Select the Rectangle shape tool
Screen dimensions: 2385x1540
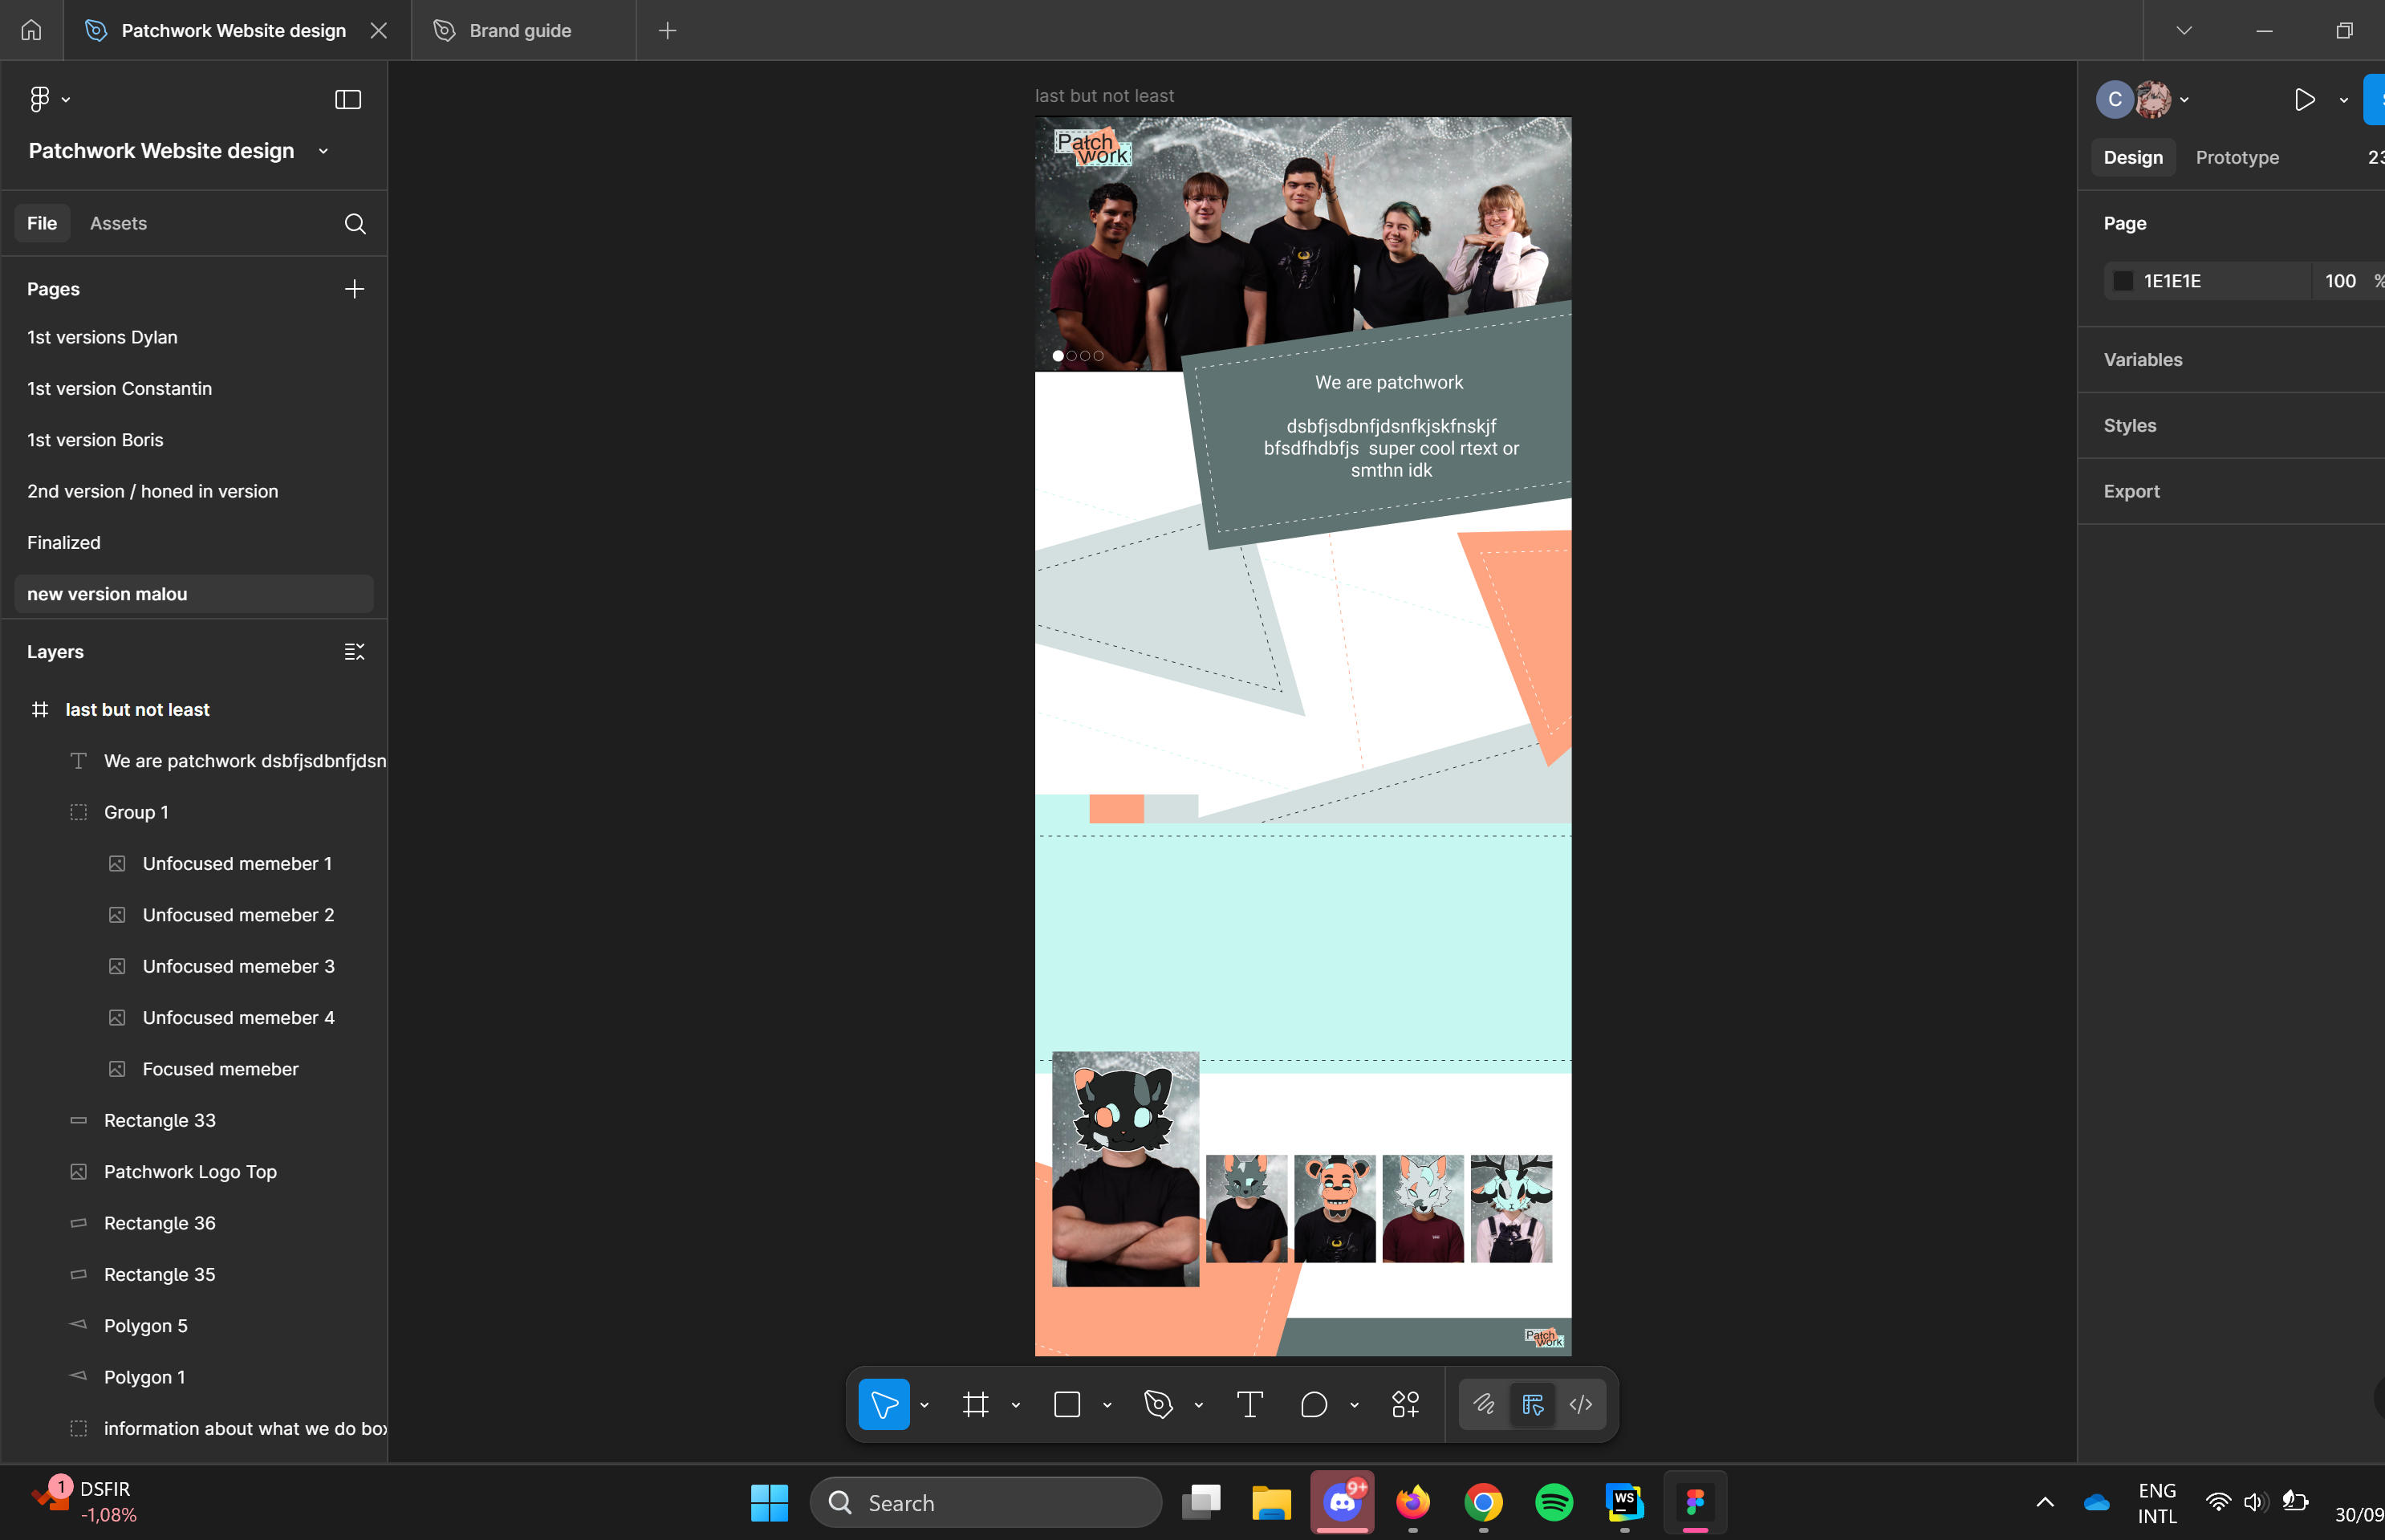click(x=1067, y=1404)
